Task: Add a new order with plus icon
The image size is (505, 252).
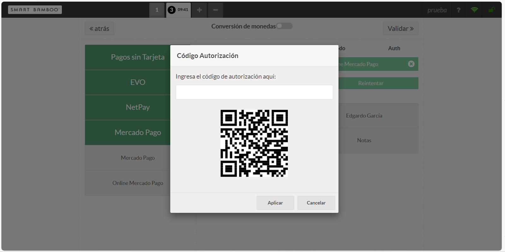Action: coord(199,10)
